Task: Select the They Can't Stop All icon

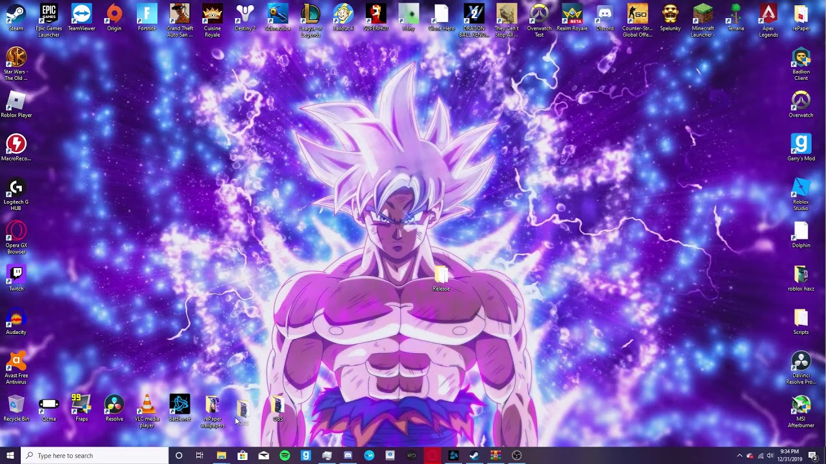Action: pos(507,20)
